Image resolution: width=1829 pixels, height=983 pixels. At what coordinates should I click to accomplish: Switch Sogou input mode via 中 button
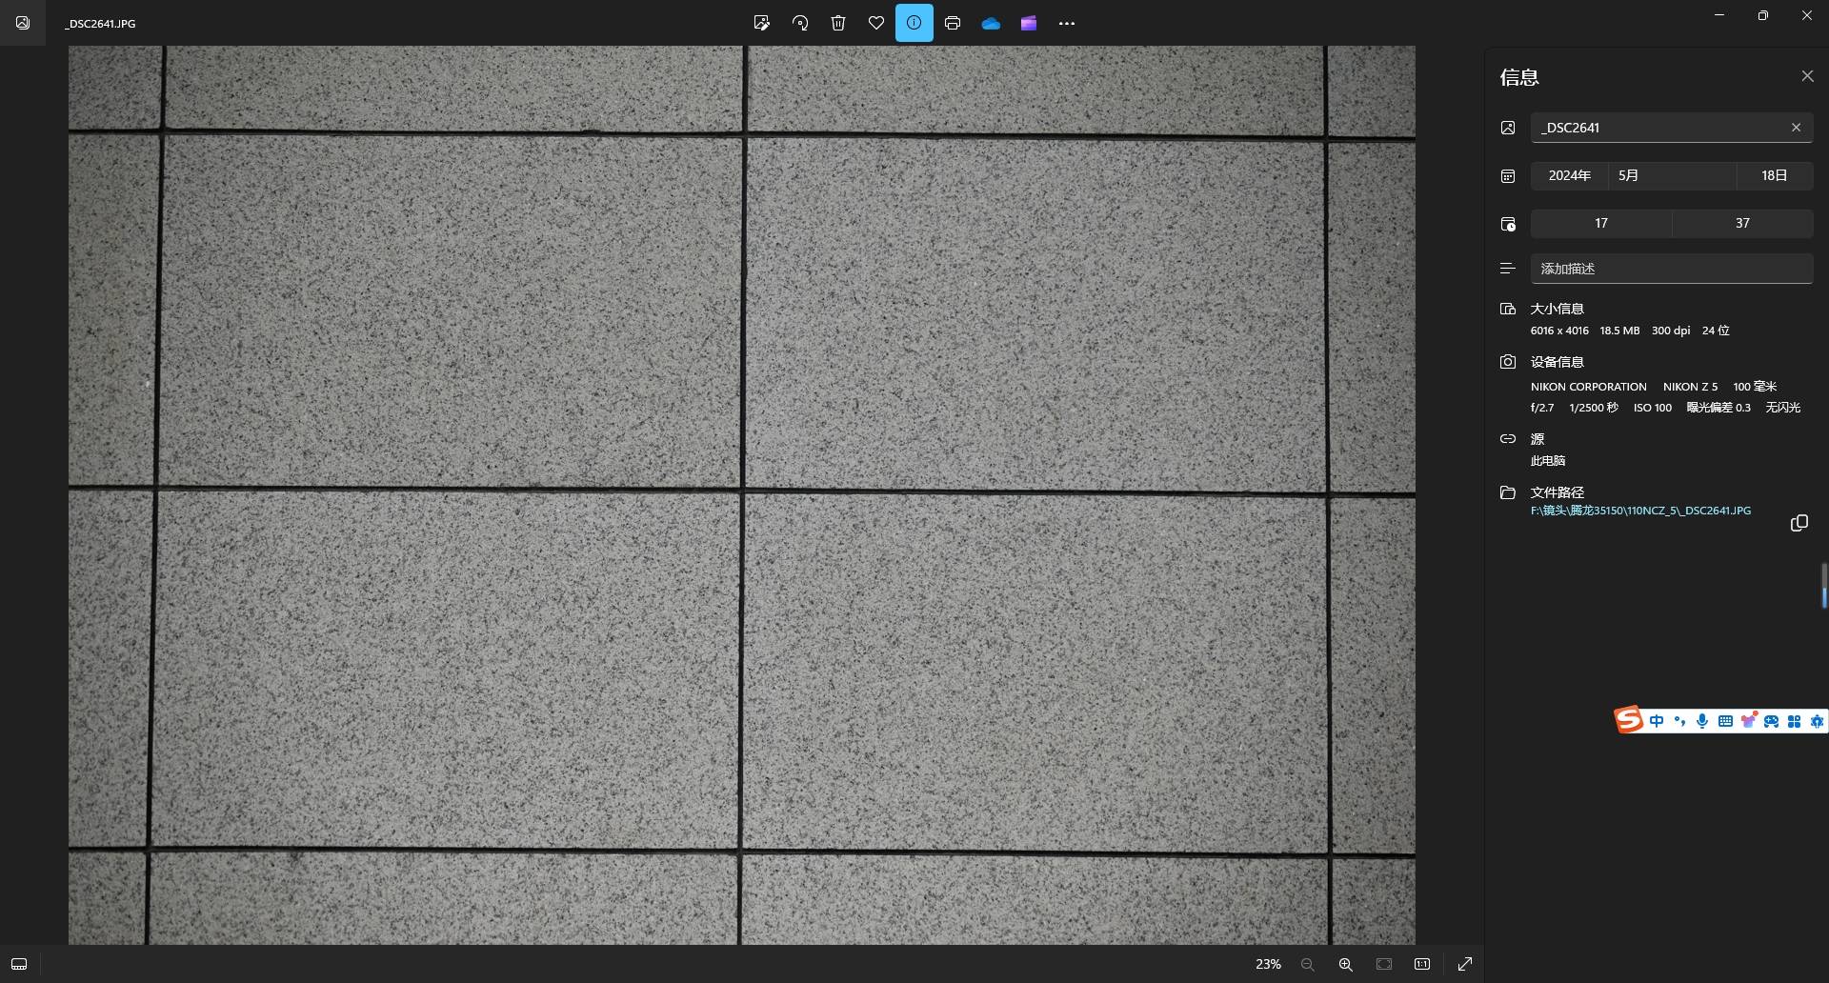[1657, 721]
